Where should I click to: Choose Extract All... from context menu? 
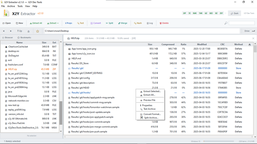[150, 95]
